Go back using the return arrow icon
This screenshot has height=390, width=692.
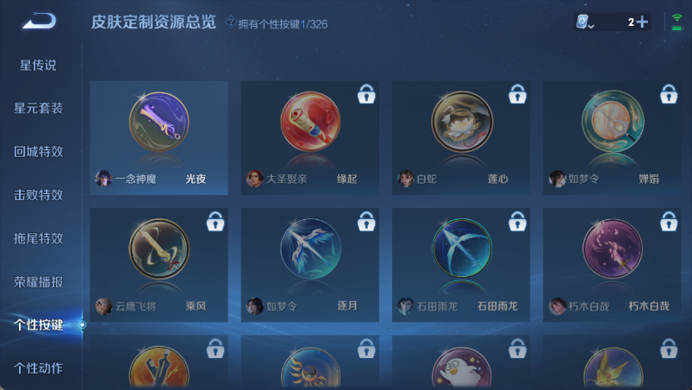pos(40,21)
